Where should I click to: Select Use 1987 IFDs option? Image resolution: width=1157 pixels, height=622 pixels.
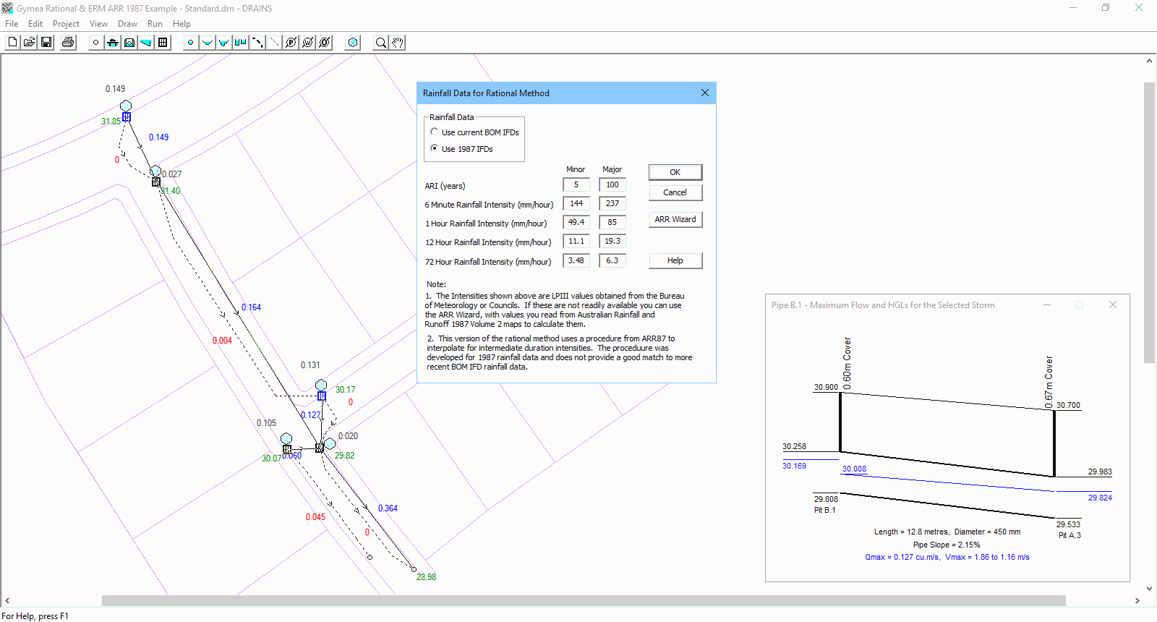pyautogui.click(x=461, y=149)
